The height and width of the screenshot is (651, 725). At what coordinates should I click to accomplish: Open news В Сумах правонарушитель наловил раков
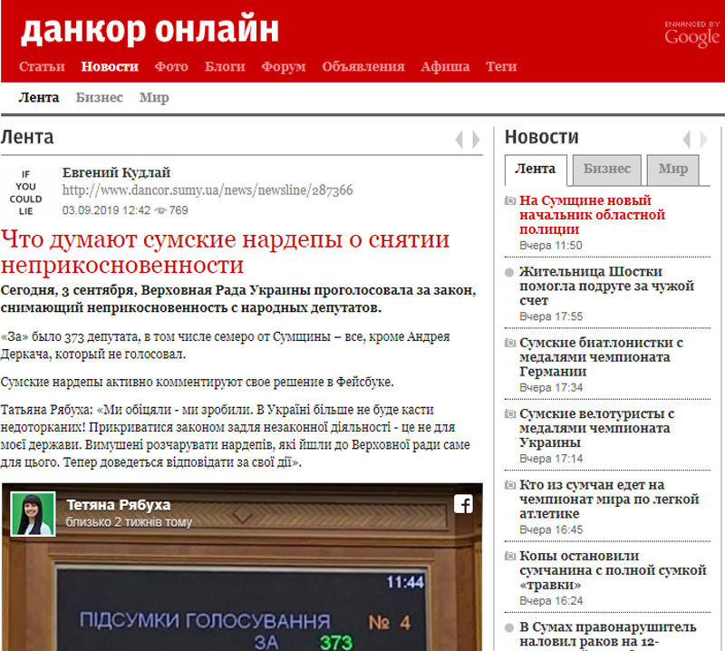point(607,635)
